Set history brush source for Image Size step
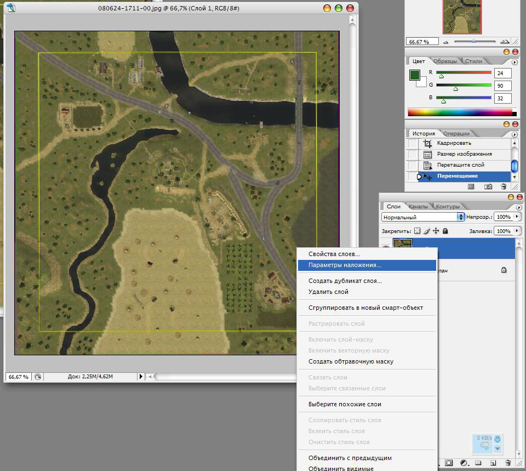 [x=412, y=155]
